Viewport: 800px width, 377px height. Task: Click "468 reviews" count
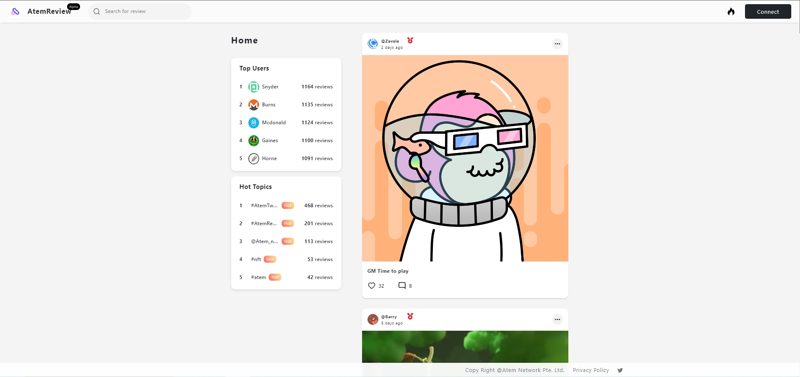[x=318, y=206]
